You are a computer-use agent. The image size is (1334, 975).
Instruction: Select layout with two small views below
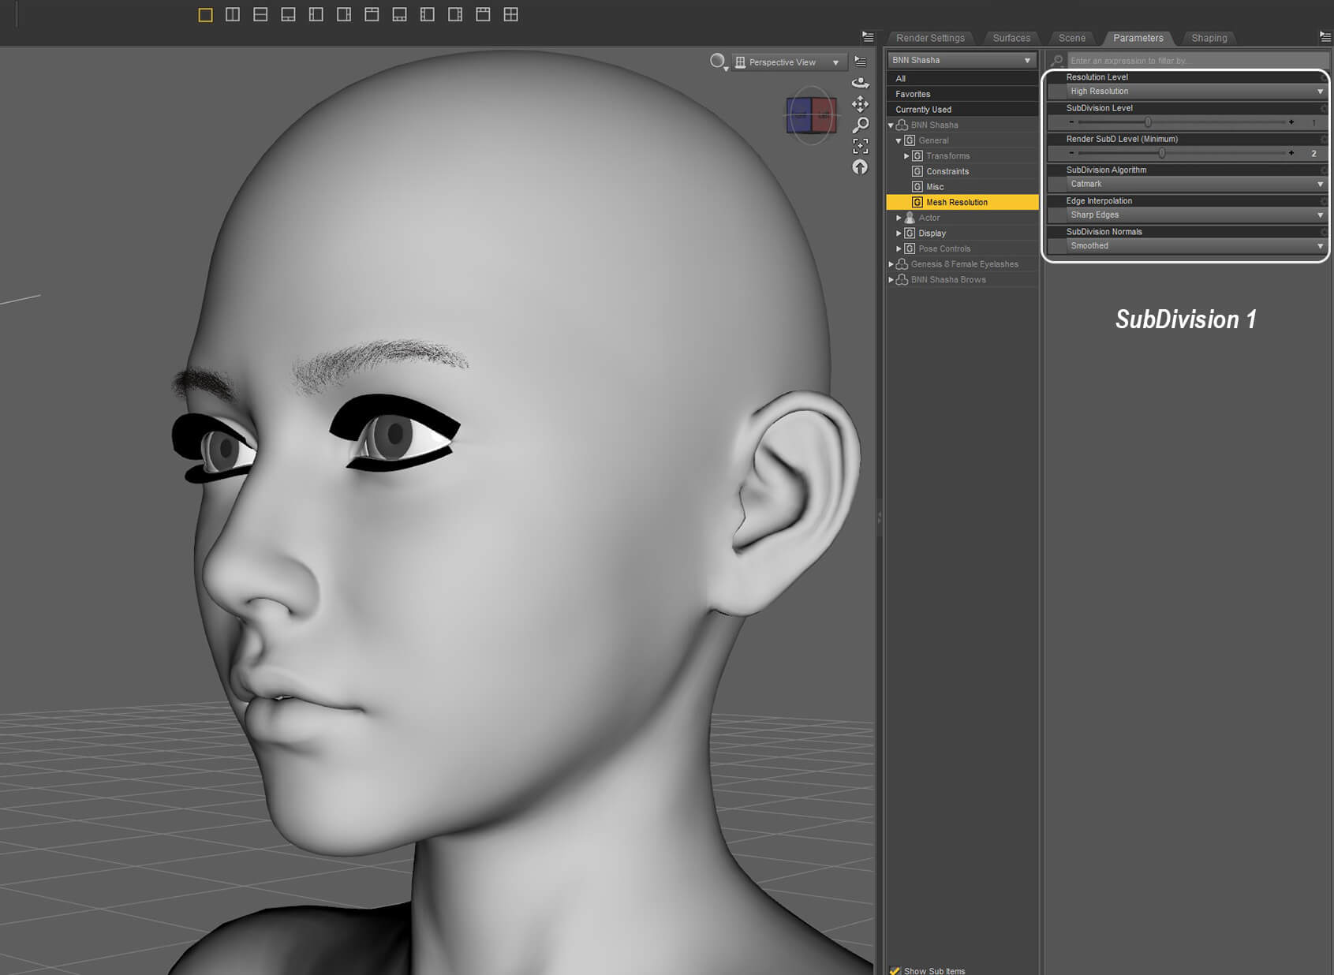[x=288, y=15]
